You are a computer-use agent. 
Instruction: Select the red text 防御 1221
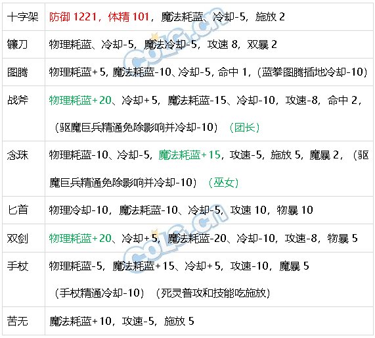point(73,17)
